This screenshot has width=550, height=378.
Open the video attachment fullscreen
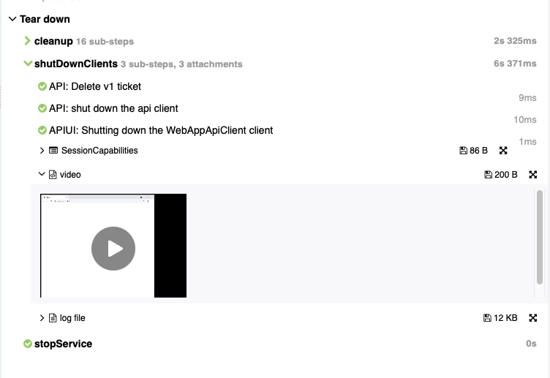pos(532,174)
